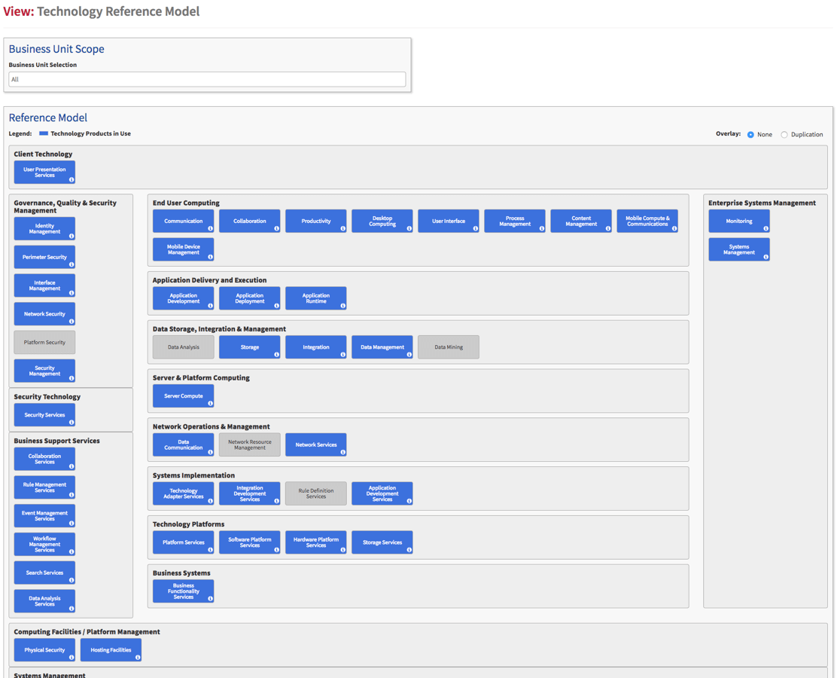The width and height of the screenshot is (837, 678).
Task: Select the greyed Data Mining tile
Action: [x=448, y=347]
